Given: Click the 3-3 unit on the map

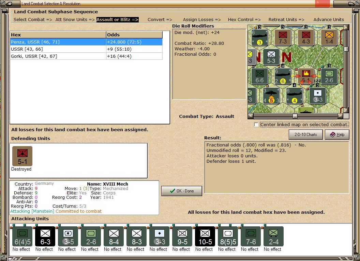Looking at the screenshot, I should pyautogui.click(x=318, y=95).
